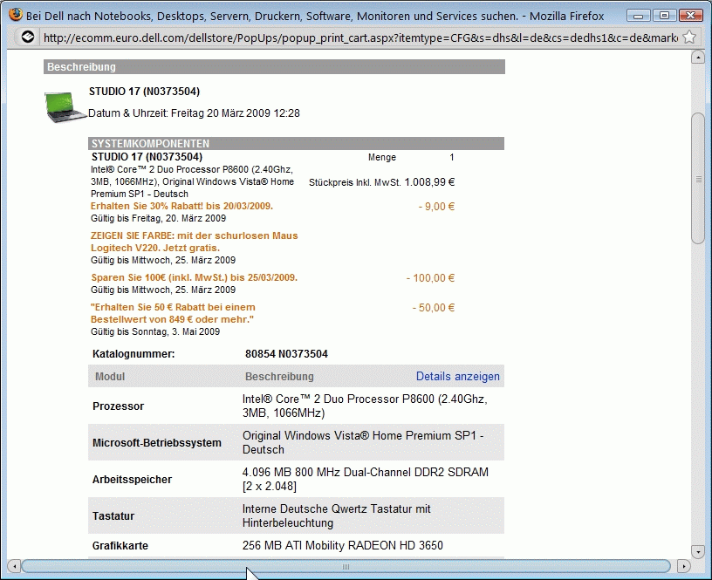Maximize the Firefox popup window
The width and height of the screenshot is (712, 580).
point(664,16)
